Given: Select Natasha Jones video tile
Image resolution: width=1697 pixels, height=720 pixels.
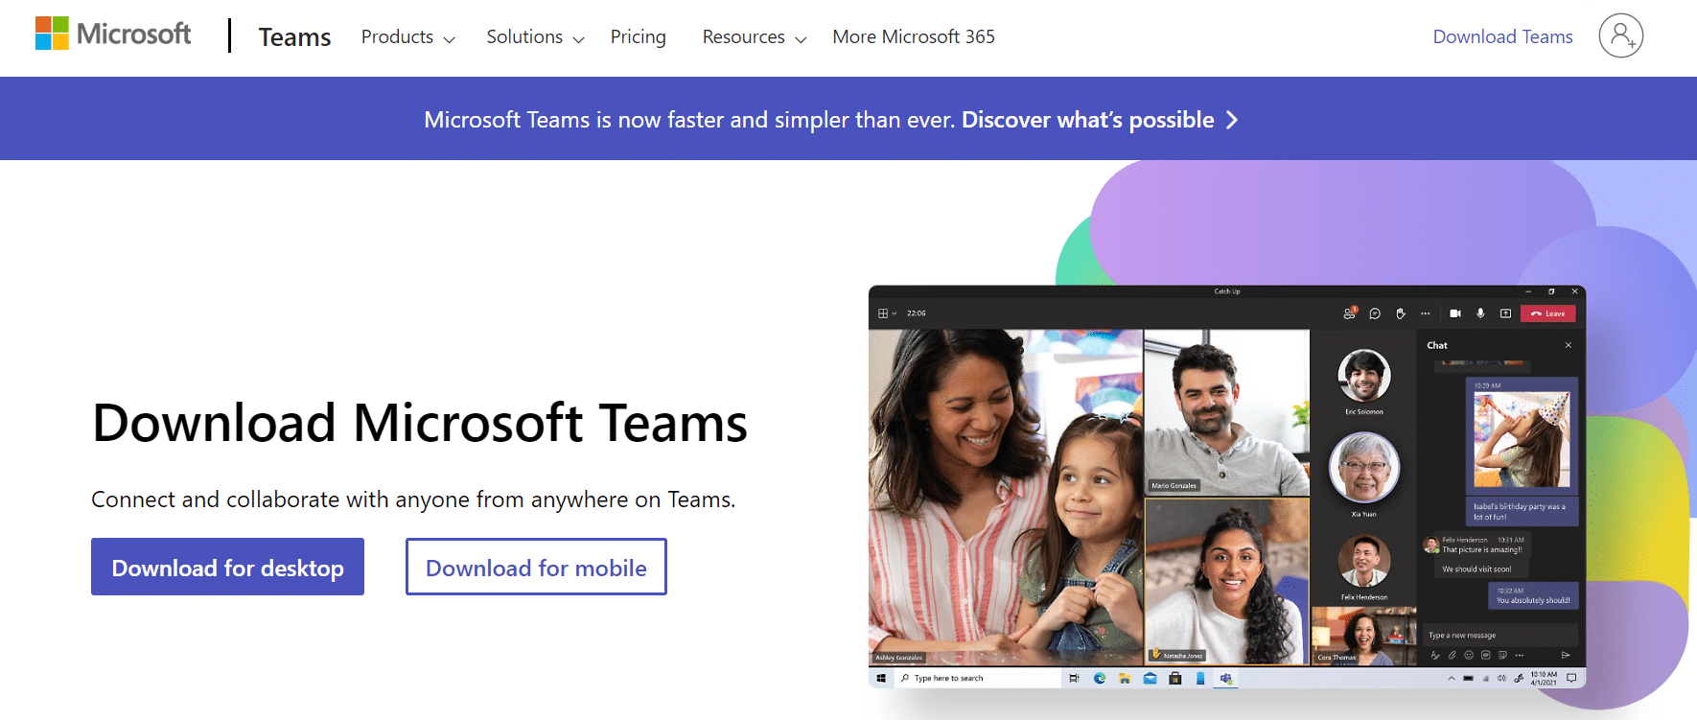Looking at the screenshot, I should tap(1226, 581).
